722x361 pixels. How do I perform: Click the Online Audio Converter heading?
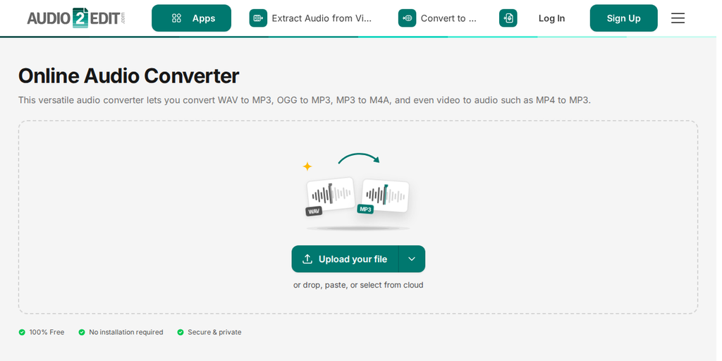128,76
